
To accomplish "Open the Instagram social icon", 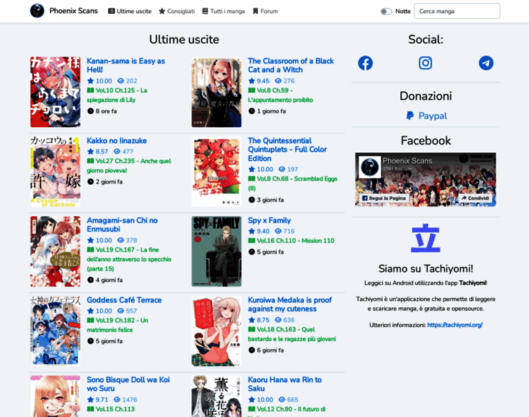I will pos(425,63).
